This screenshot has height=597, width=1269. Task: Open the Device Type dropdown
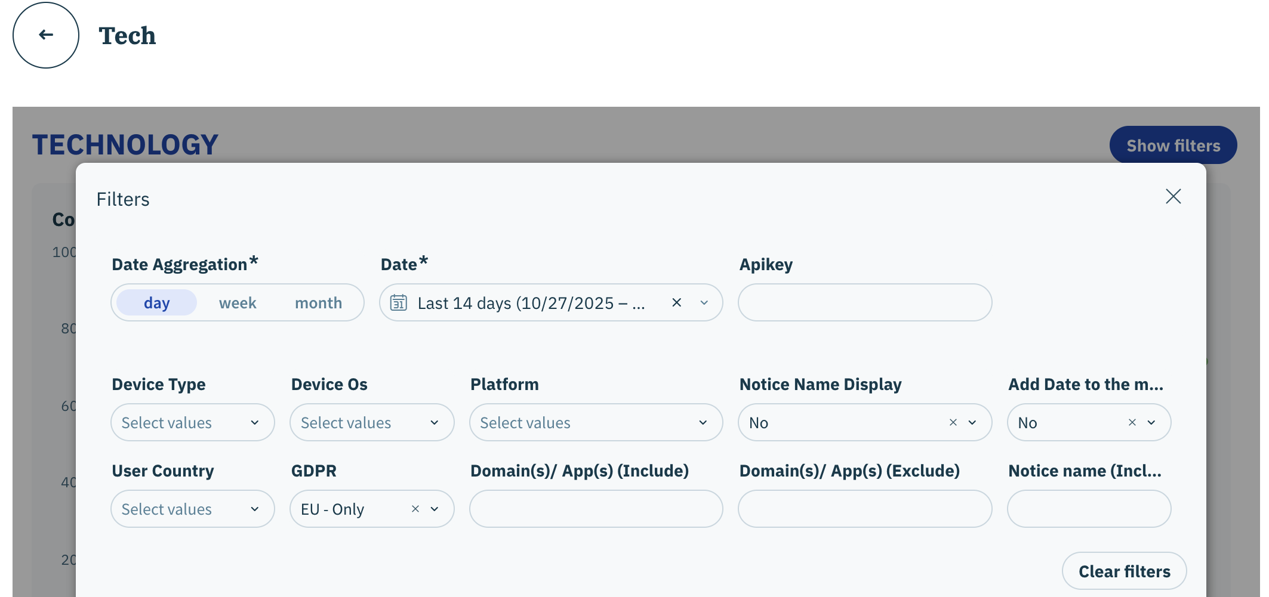tap(192, 422)
